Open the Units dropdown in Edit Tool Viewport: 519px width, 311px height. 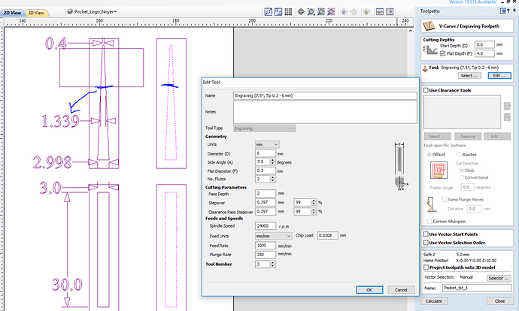tap(267, 144)
